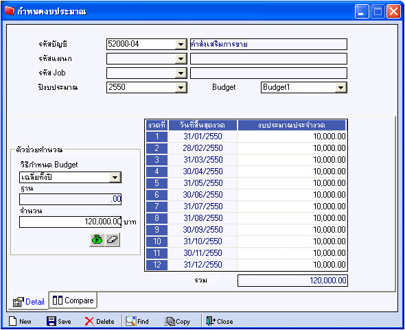Image resolution: width=405 pixels, height=330 pixels.
Task: Expand the budget year 2550 dropdown
Action: click(x=181, y=88)
